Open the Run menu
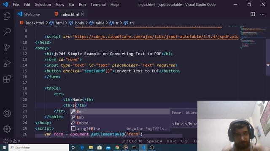The image size is (270, 151). pyautogui.click(x=82, y=5)
